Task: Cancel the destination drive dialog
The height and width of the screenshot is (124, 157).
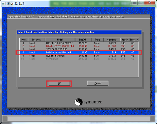Action: click(98, 83)
